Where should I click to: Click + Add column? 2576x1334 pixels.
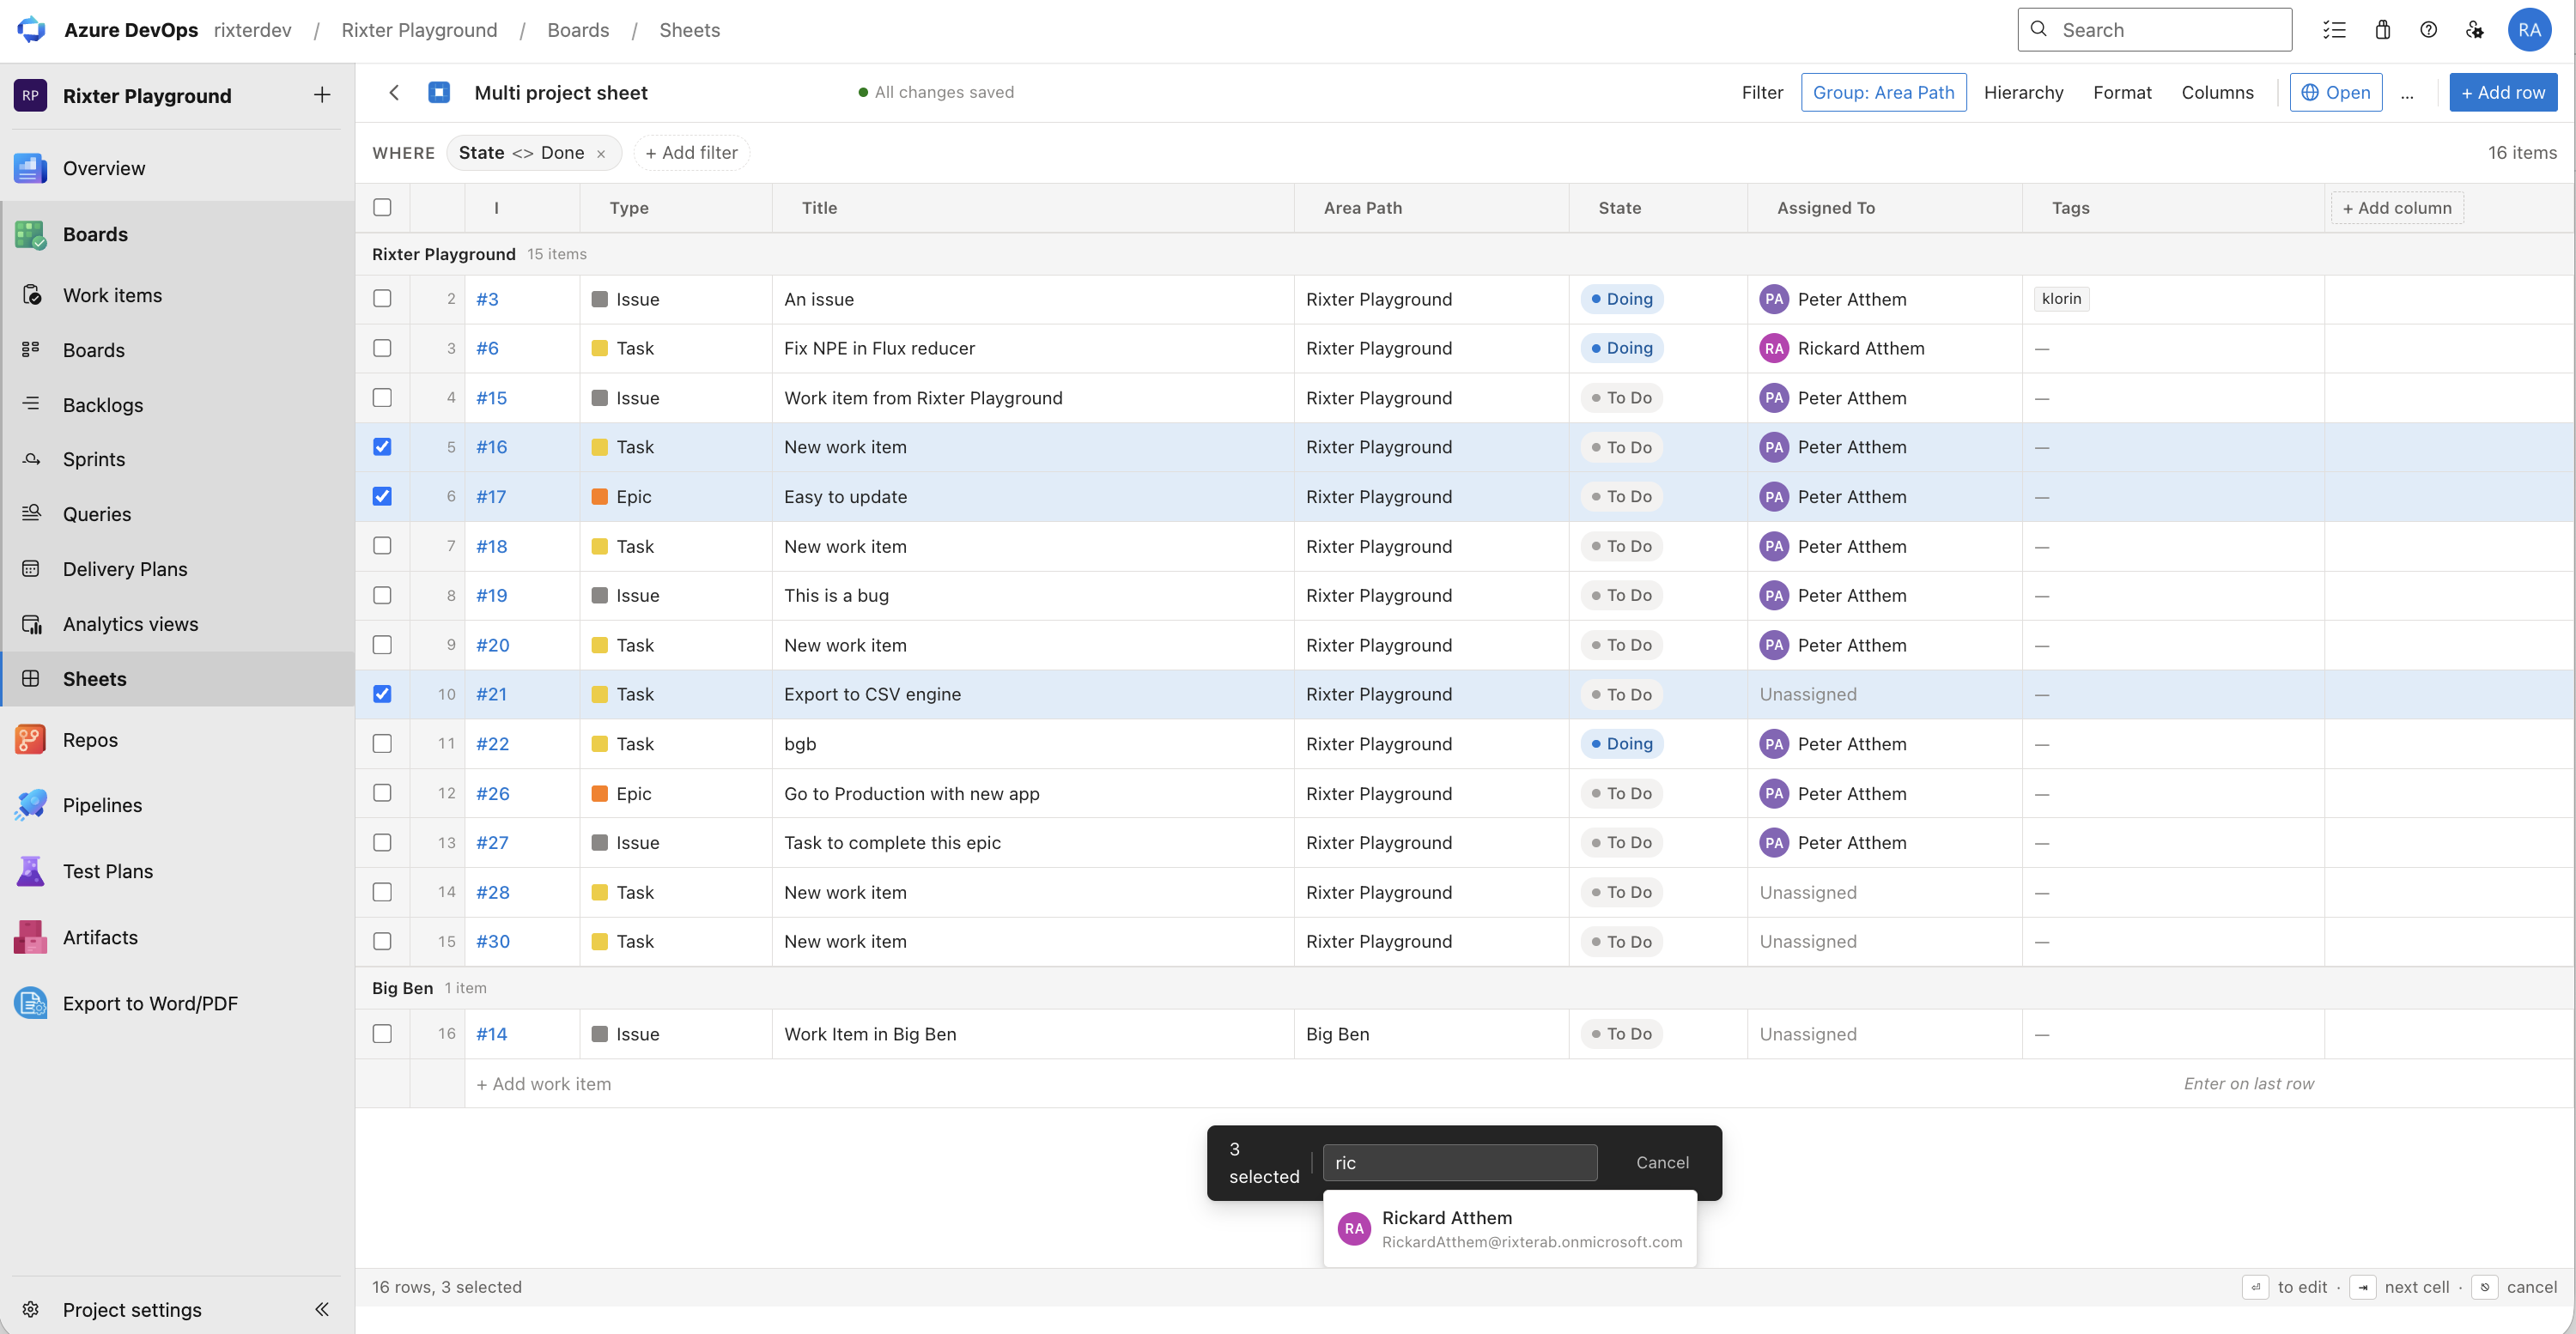[2397, 208]
